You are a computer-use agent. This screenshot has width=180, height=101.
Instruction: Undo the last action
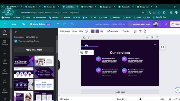coord(58,24)
